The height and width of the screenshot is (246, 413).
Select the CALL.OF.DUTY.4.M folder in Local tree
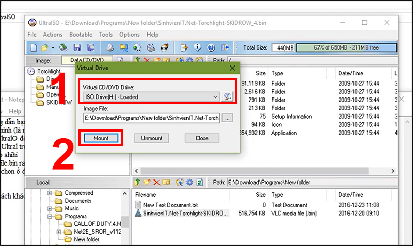97,224
